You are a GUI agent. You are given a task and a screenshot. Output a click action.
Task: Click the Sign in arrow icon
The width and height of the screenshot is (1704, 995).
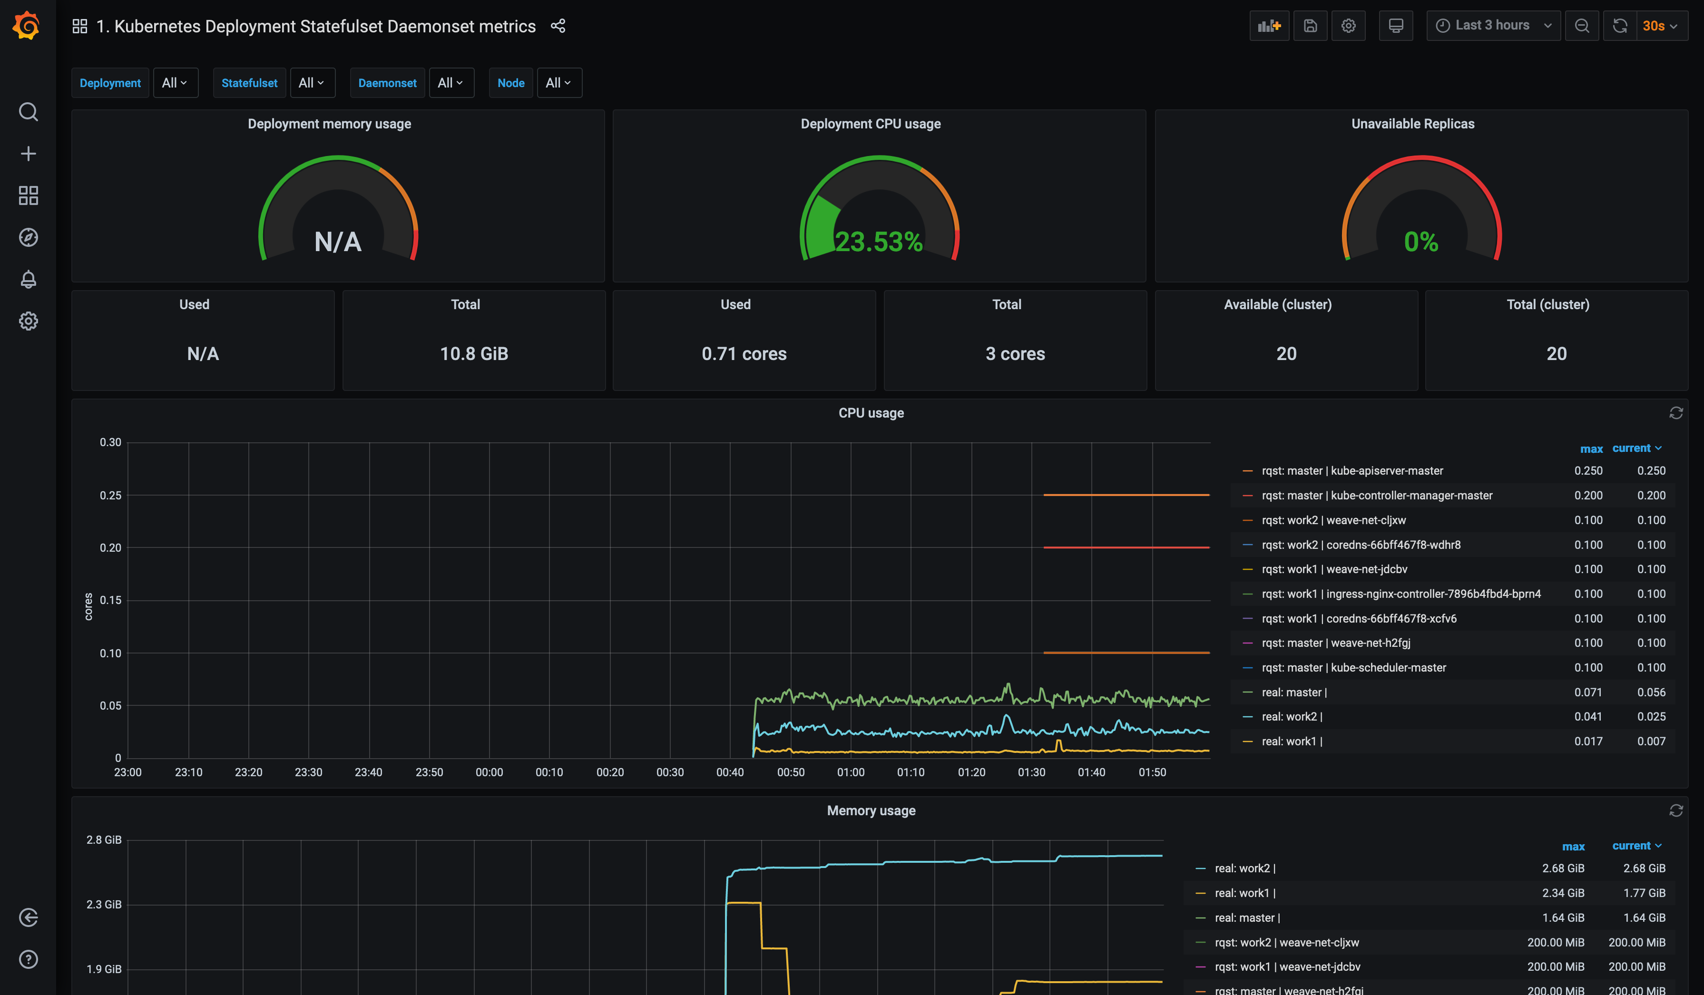coord(28,917)
